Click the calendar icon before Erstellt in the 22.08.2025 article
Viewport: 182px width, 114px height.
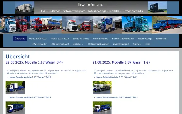[x=62, y=71]
